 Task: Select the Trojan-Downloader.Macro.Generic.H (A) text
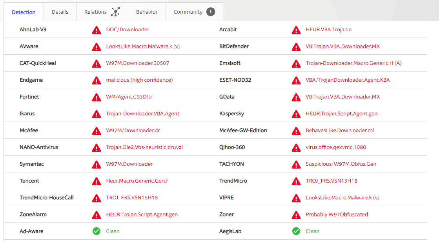tap(353, 63)
